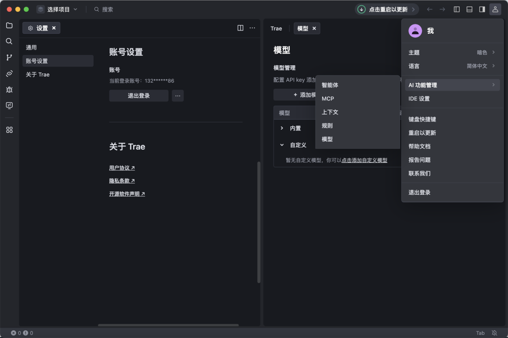Choose 联系我们 in profile menu
The width and height of the screenshot is (508, 338).
[452, 173]
